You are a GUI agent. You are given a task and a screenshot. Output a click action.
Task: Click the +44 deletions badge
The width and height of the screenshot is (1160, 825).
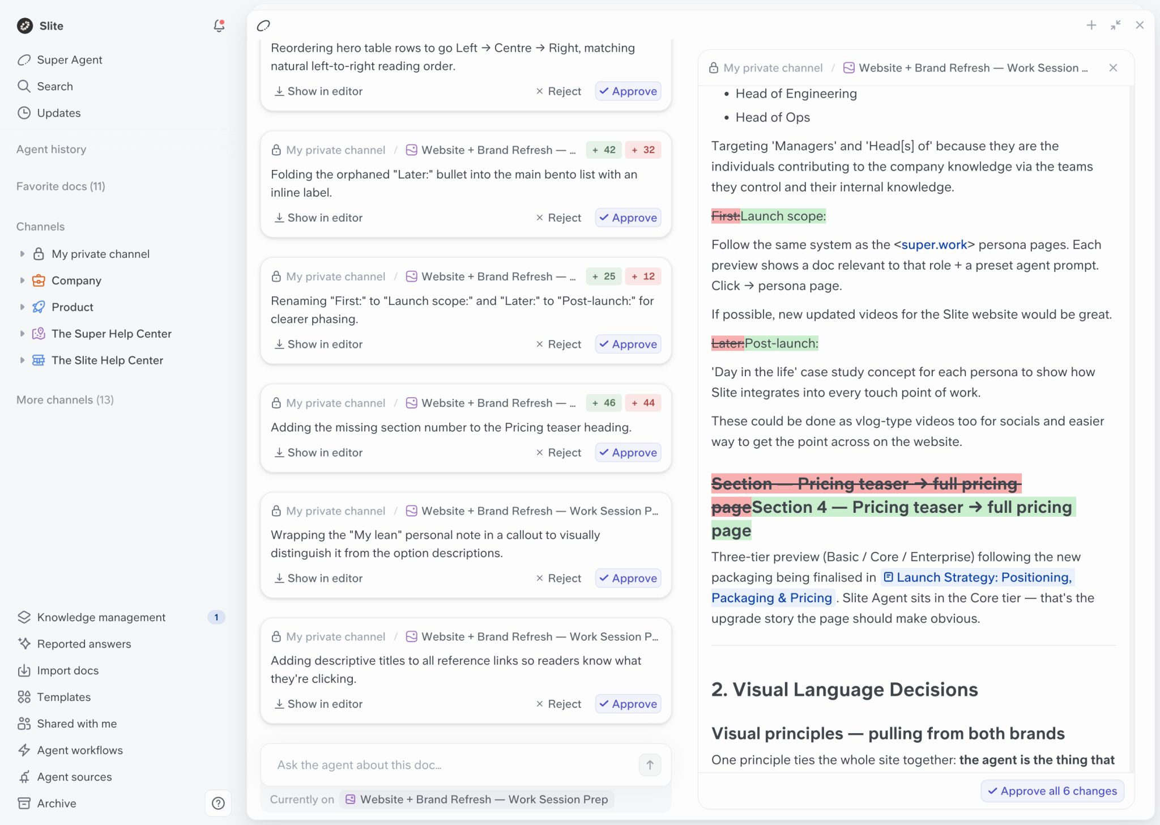pos(643,403)
